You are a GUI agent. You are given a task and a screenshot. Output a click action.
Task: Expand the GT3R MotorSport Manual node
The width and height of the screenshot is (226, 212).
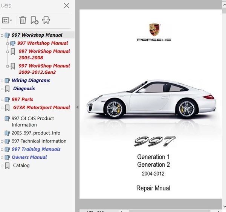(2, 108)
